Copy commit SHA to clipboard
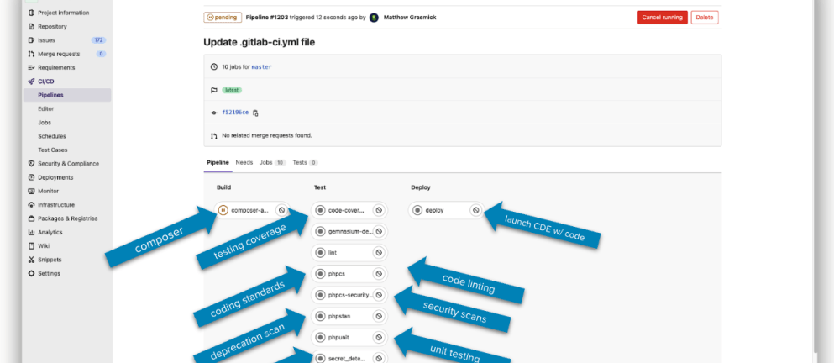Viewport: 834px width, 363px height. [x=255, y=113]
